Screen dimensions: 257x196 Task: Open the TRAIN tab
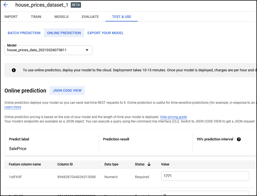[36, 17]
